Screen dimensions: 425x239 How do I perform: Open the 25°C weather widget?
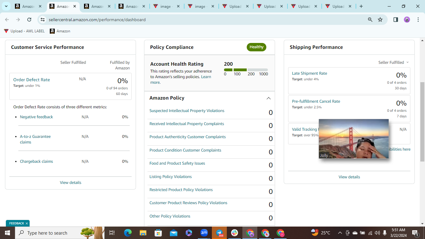320,233
